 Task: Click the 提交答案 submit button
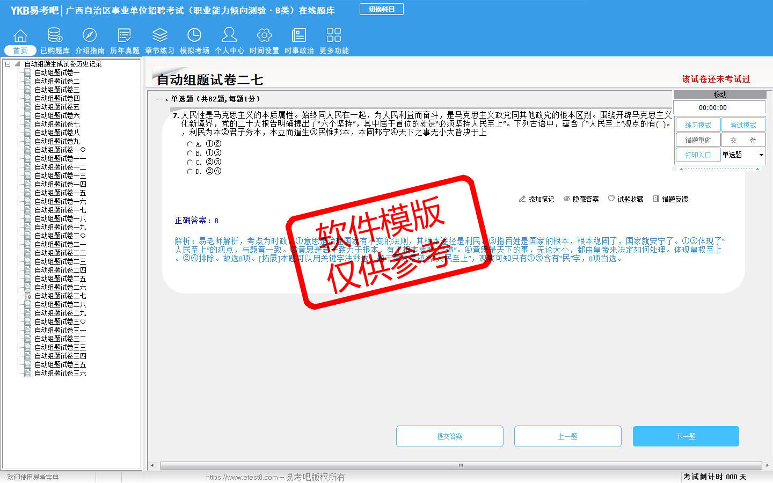click(450, 436)
